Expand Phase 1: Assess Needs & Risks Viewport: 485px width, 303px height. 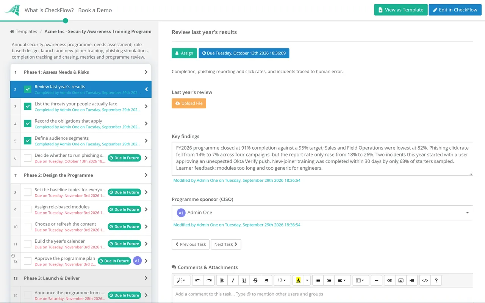pos(81,72)
